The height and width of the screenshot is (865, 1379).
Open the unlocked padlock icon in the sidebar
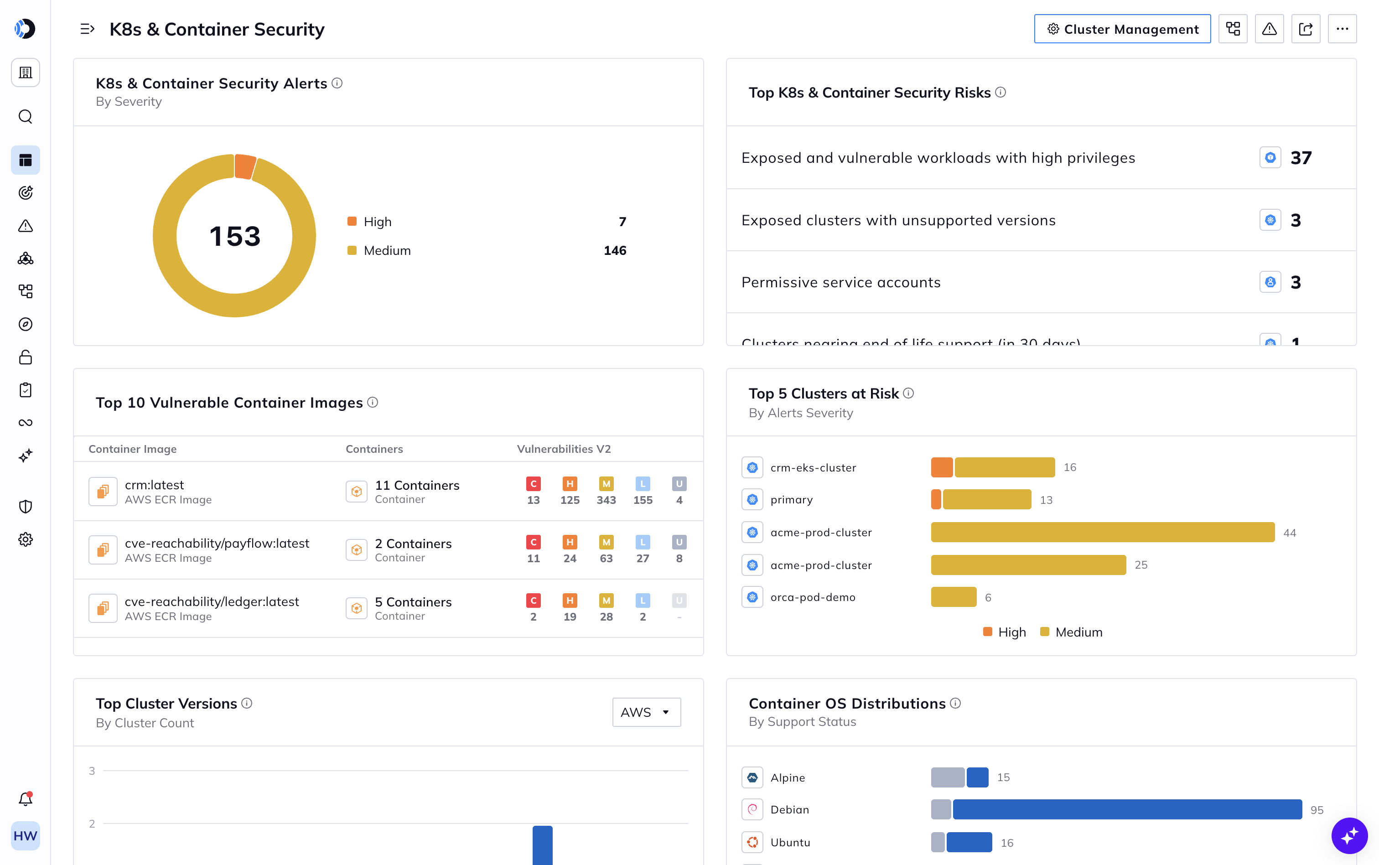pyautogui.click(x=25, y=357)
